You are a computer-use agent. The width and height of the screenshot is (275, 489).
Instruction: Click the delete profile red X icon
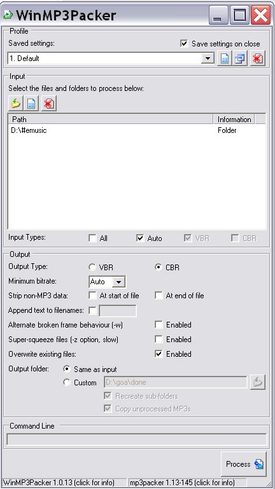(x=258, y=59)
